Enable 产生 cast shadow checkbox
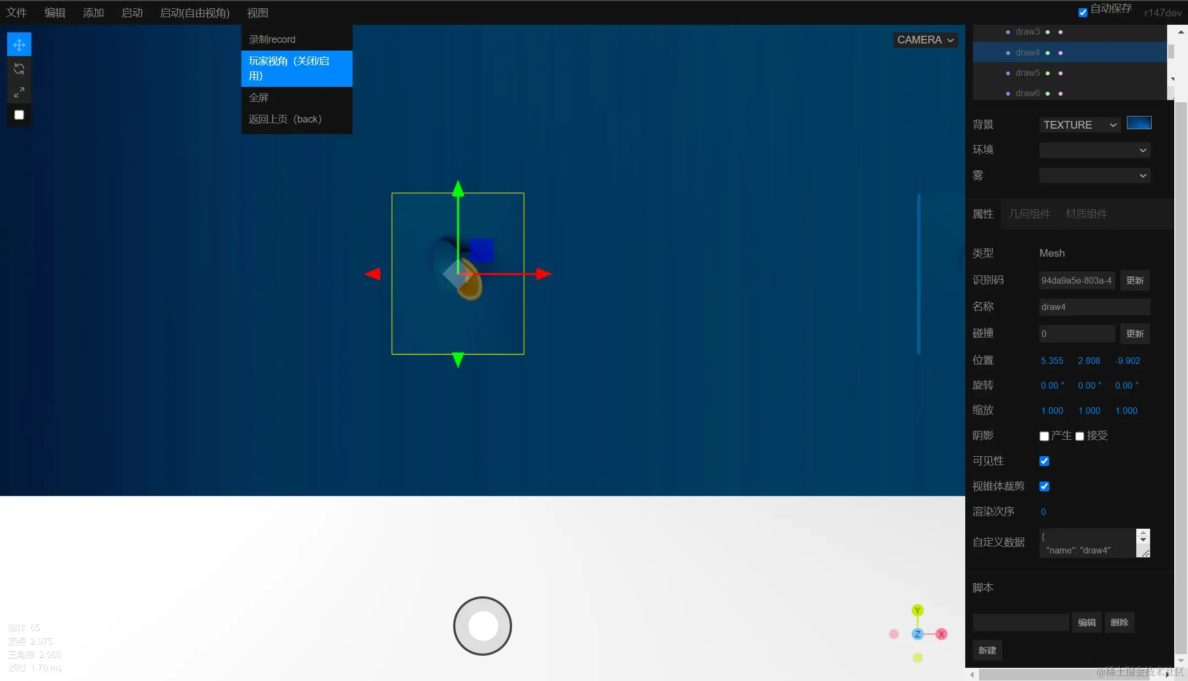 1044,436
